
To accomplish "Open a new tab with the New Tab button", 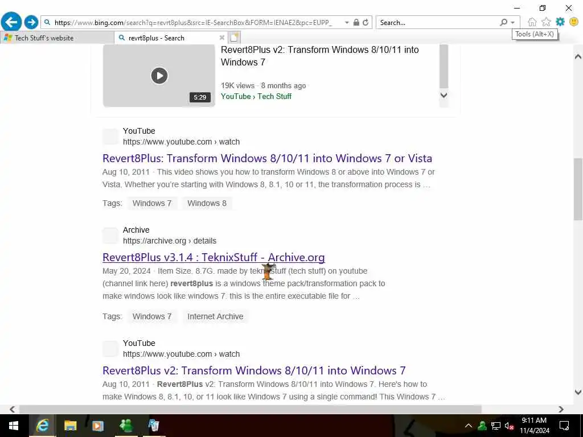I will coord(234,38).
